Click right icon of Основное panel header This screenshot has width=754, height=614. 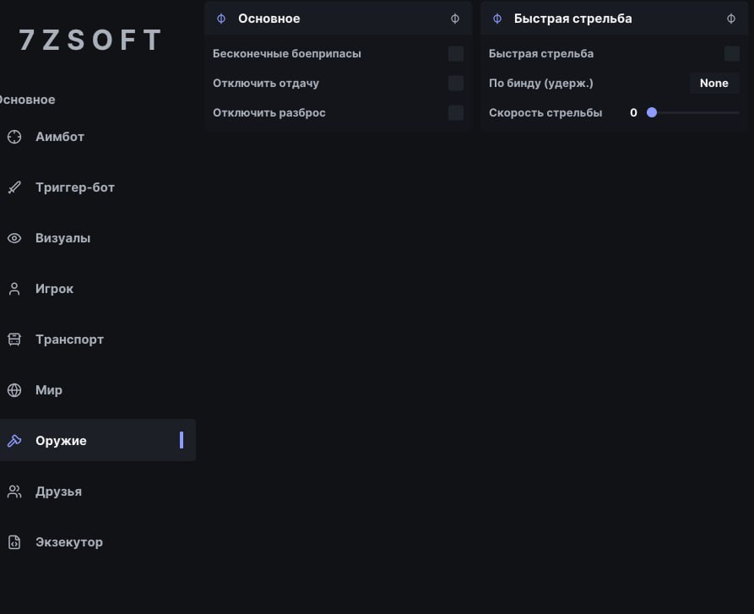click(x=455, y=19)
